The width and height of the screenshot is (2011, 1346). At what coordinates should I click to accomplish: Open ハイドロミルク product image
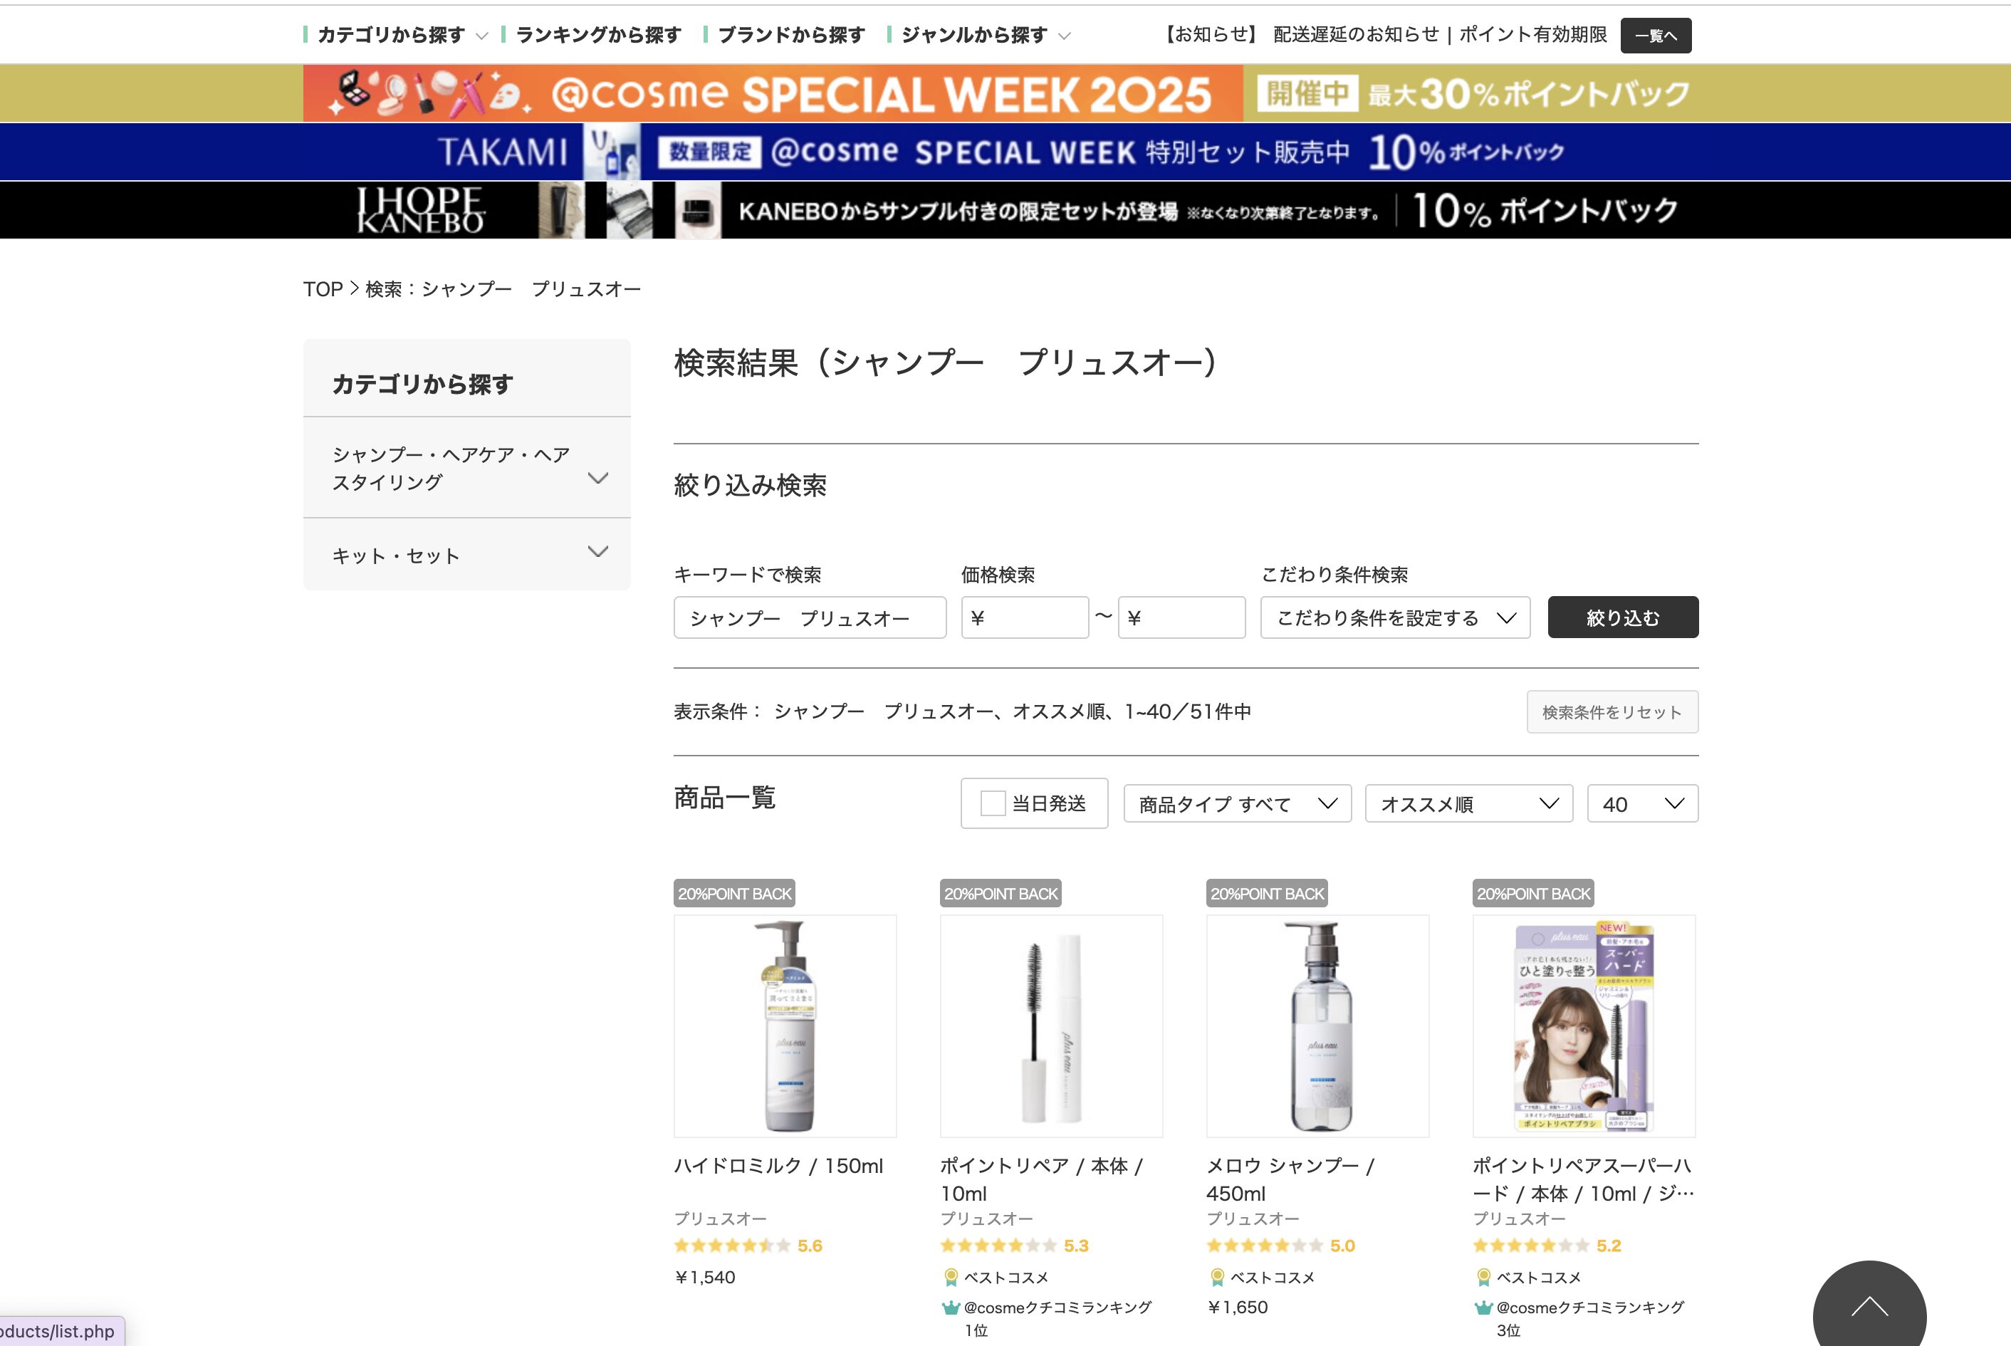(x=785, y=1026)
